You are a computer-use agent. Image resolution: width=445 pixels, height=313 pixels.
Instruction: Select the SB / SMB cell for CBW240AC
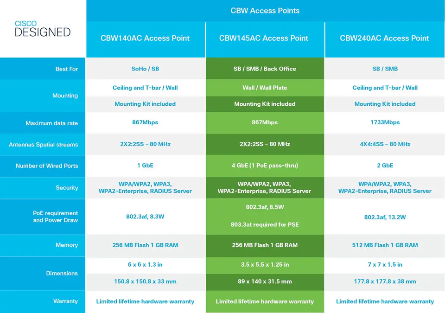point(385,69)
